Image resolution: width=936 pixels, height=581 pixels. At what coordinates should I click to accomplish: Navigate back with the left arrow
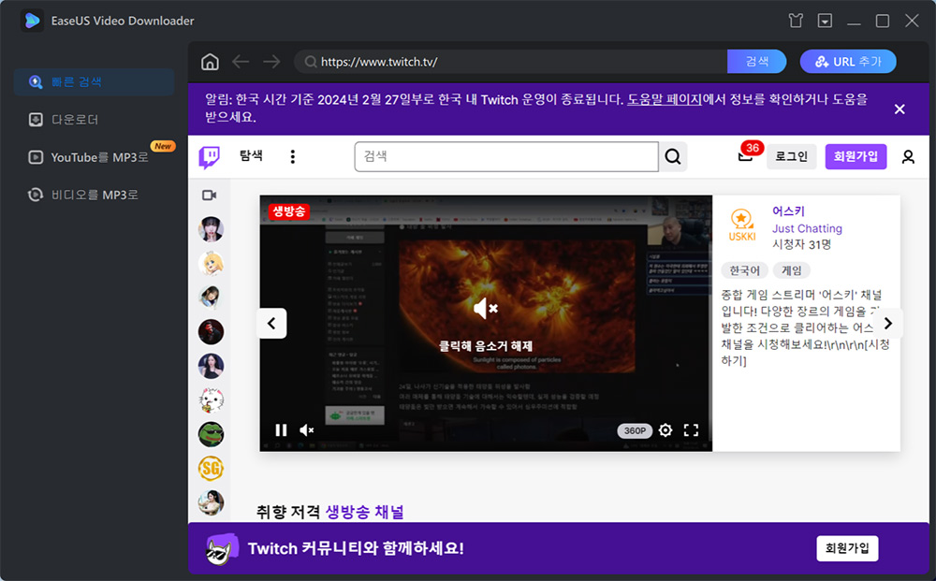click(x=241, y=62)
